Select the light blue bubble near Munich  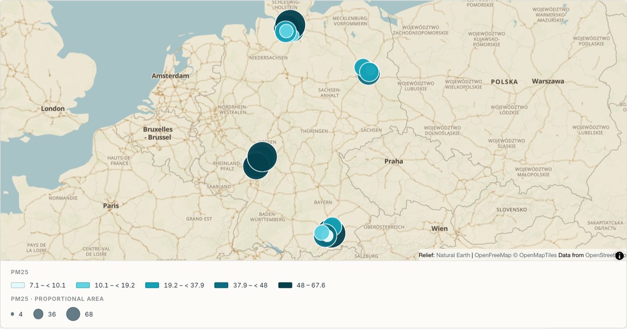tap(321, 232)
